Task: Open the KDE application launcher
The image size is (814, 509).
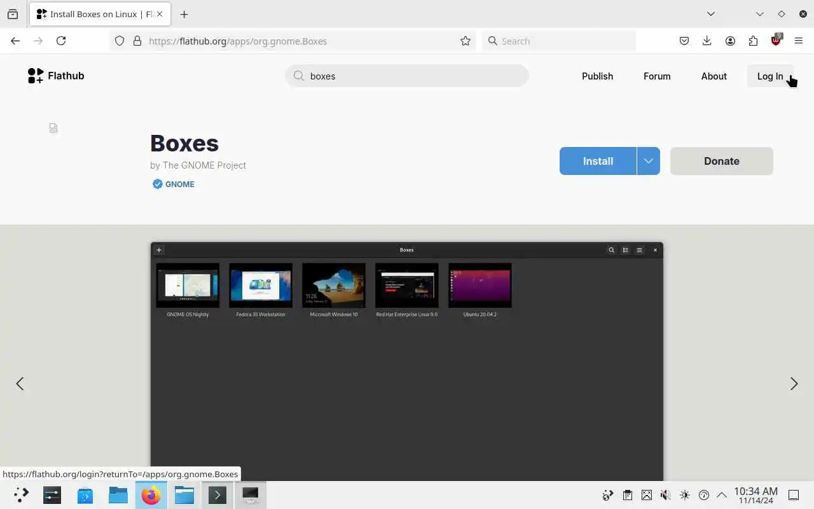Action: pos(21,494)
